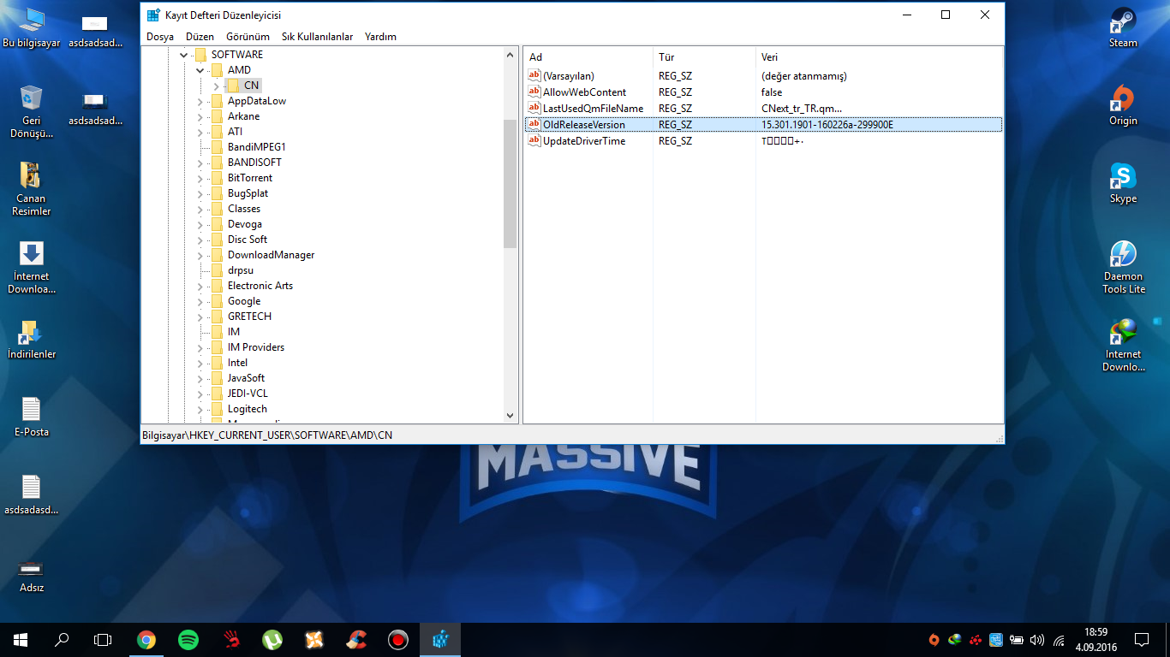Viewport: 1170px width, 657px height.
Task: Expand the CN registry key
Action: click(x=216, y=86)
